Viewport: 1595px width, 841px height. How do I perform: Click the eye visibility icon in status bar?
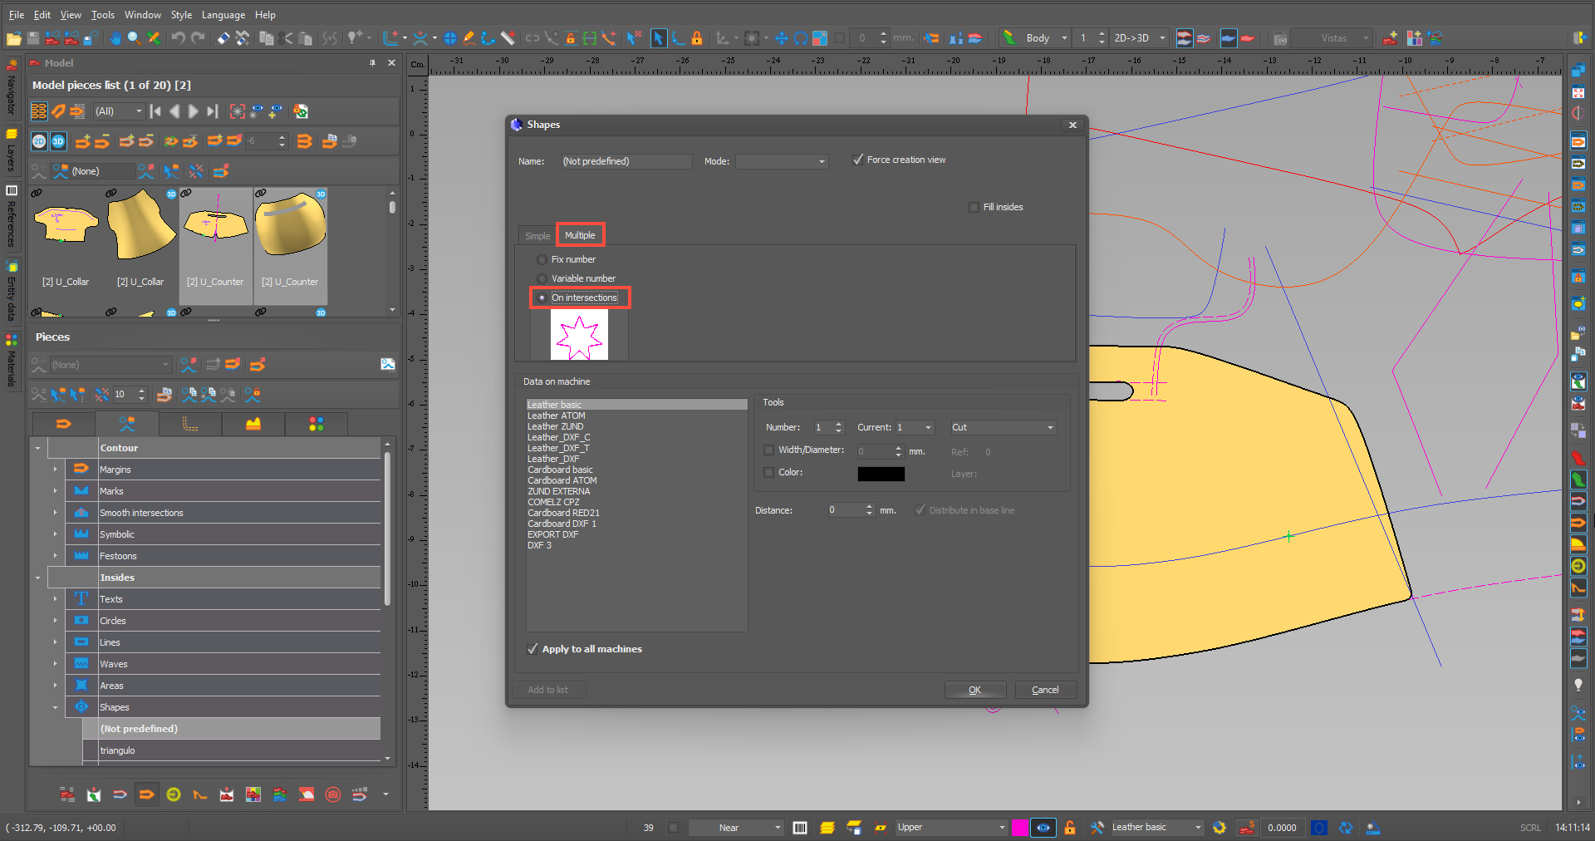[1043, 828]
